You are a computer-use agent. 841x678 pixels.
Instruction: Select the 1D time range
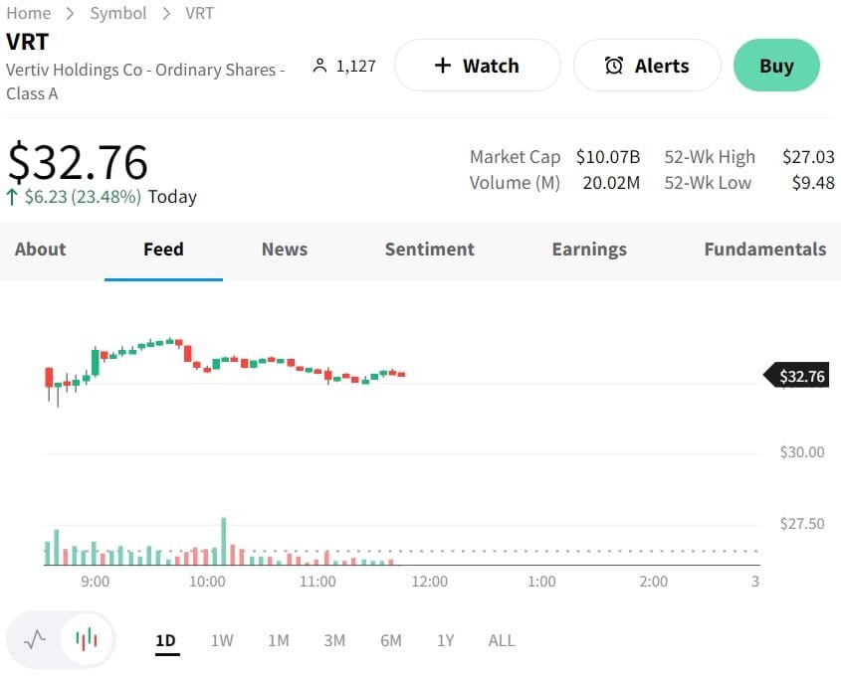(x=165, y=640)
